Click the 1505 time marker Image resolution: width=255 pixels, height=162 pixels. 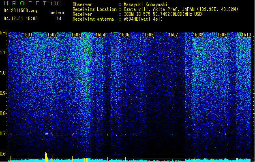click(124, 35)
